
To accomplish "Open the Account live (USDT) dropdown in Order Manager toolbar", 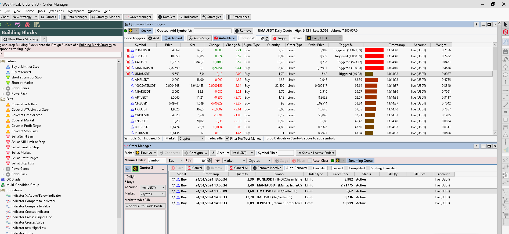I will (x=242, y=153).
